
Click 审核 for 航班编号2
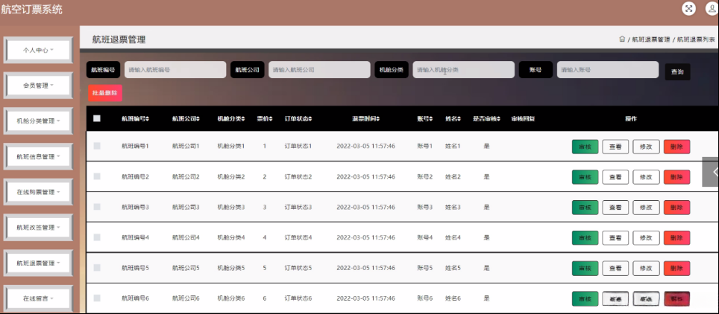[585, 177]
